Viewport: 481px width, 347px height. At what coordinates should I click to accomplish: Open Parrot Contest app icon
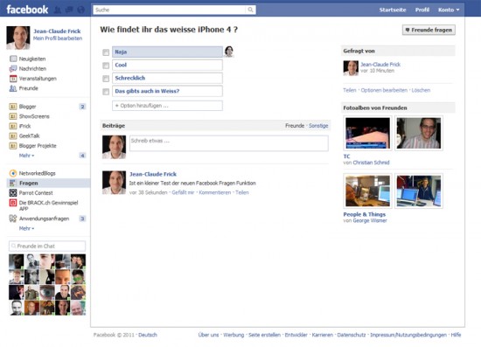[13, 193]
